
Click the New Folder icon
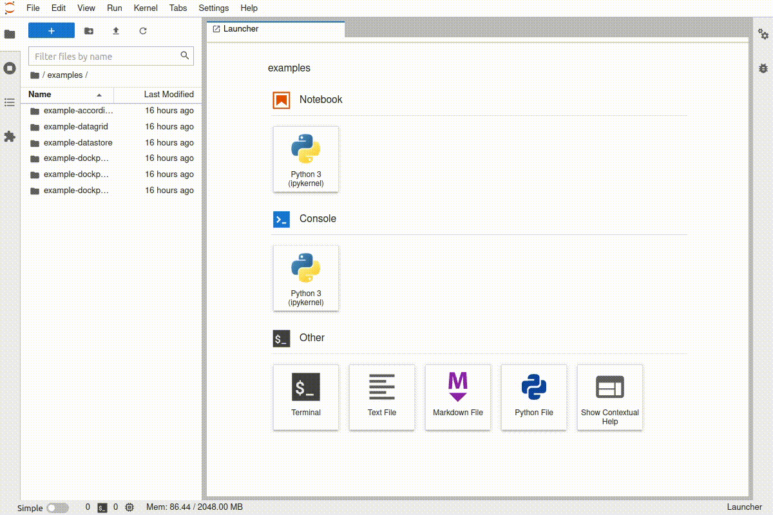89,31
